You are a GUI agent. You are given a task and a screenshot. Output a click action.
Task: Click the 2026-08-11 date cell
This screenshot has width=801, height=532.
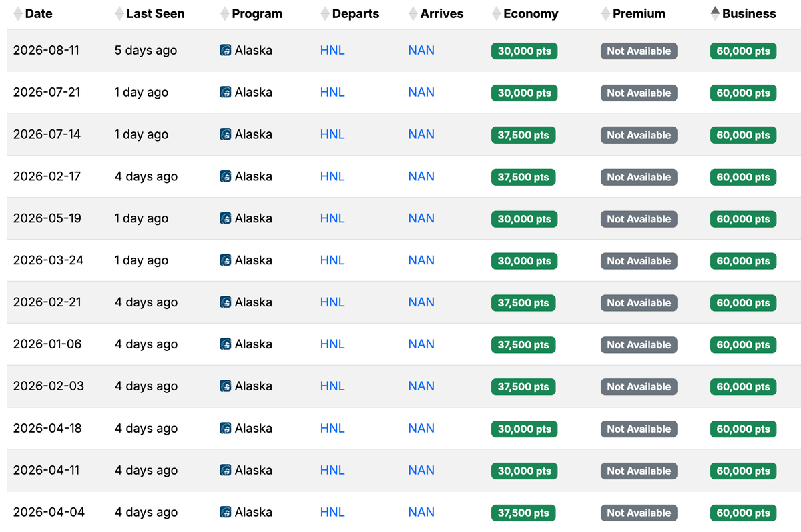[x=46, y=51]
